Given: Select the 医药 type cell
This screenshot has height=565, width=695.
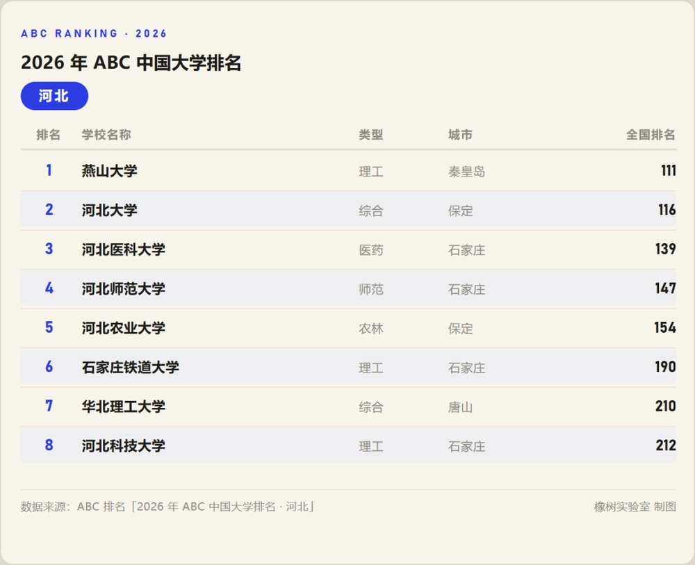Looking at the screenshot, I should click(371, 250).
